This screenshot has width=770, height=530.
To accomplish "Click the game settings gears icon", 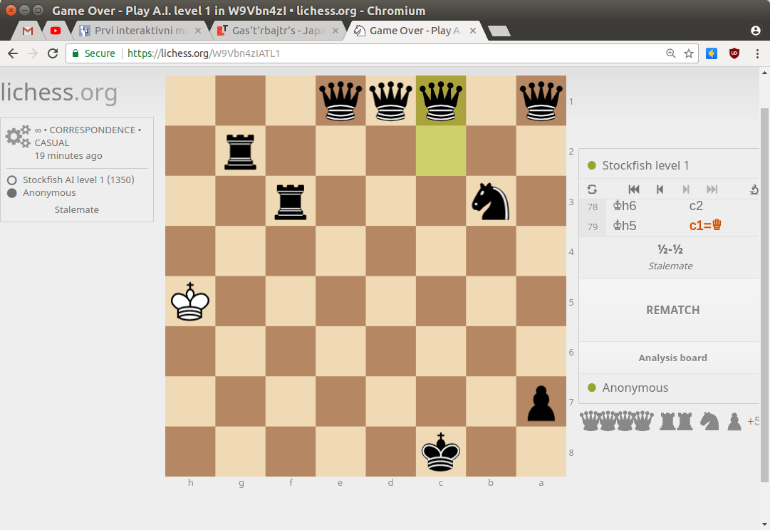I will pos(19,136).
